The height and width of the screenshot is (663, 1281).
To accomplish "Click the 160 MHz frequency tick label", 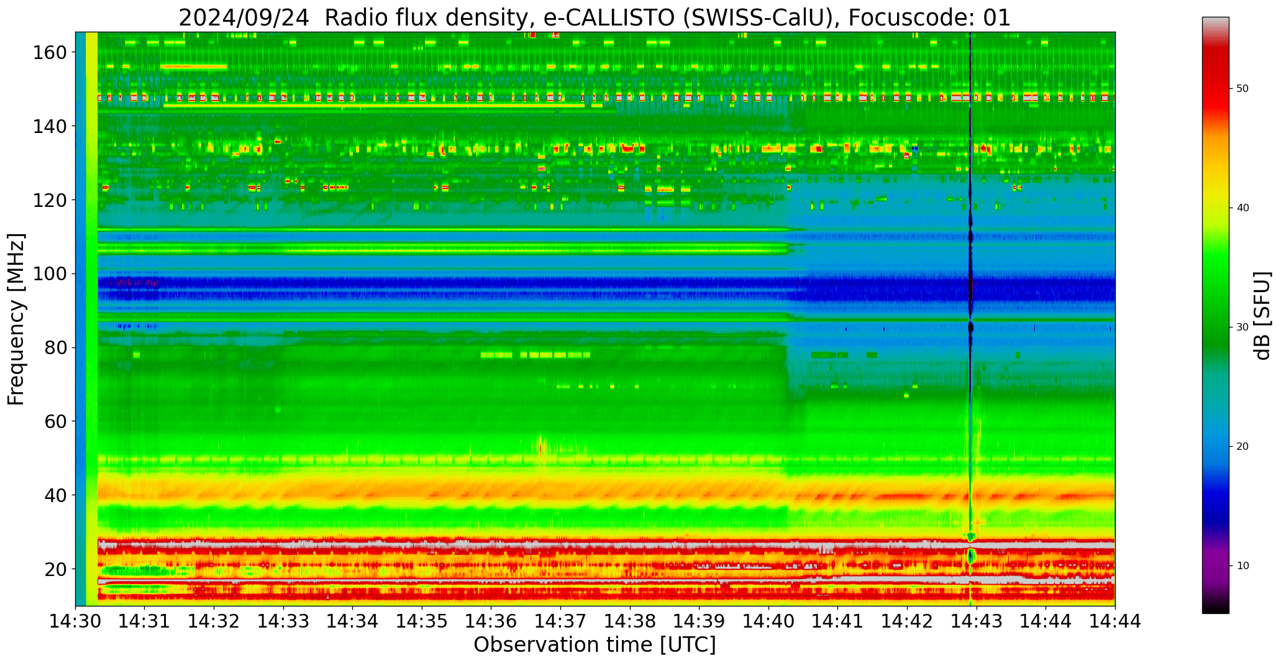I will pyautogui.click(x=52, y=53).
